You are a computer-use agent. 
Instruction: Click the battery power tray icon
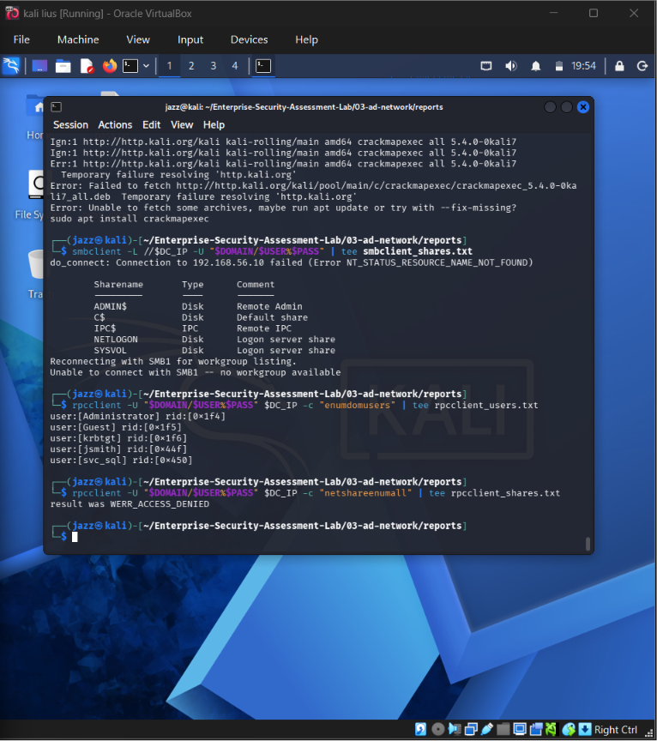pos(558,66)
